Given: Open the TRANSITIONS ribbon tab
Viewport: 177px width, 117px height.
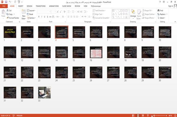Looking at the screenshot, I should tap(41, 6).
